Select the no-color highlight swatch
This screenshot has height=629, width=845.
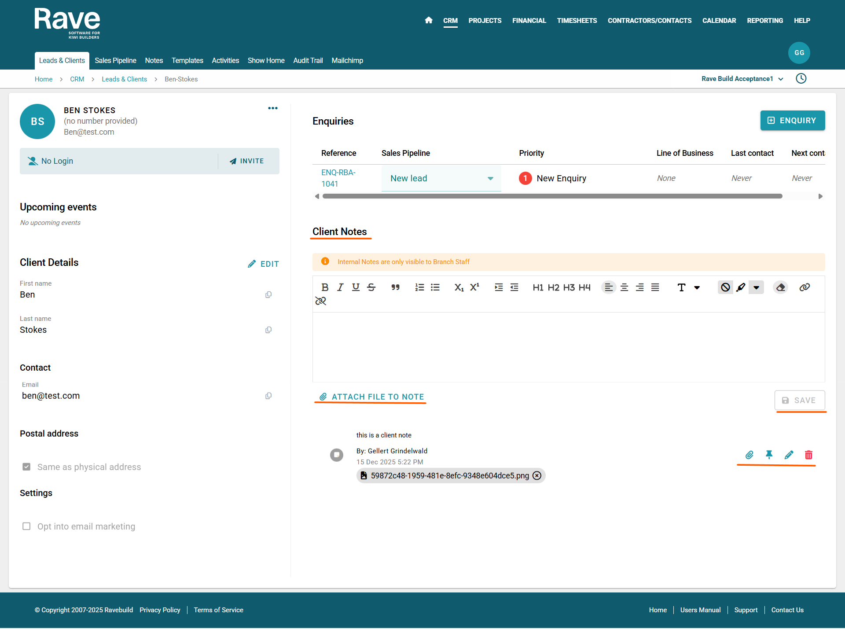click(725, 287)
